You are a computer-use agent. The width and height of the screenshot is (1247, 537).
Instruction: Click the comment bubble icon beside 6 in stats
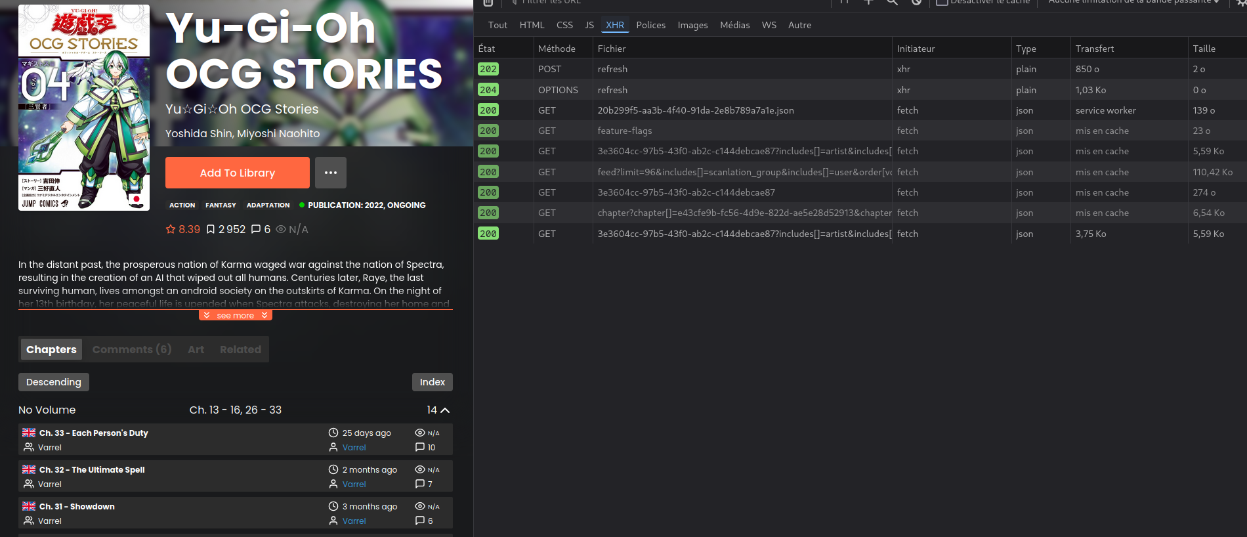(x=256, y=229)
